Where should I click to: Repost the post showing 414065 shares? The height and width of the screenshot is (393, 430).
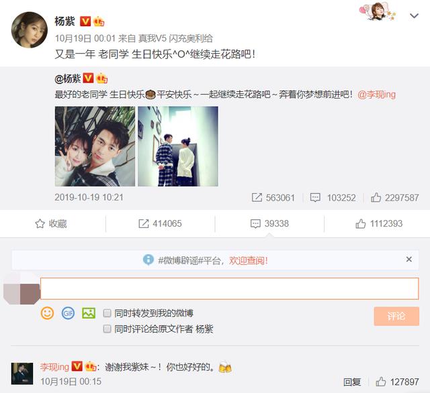point(160,223)
